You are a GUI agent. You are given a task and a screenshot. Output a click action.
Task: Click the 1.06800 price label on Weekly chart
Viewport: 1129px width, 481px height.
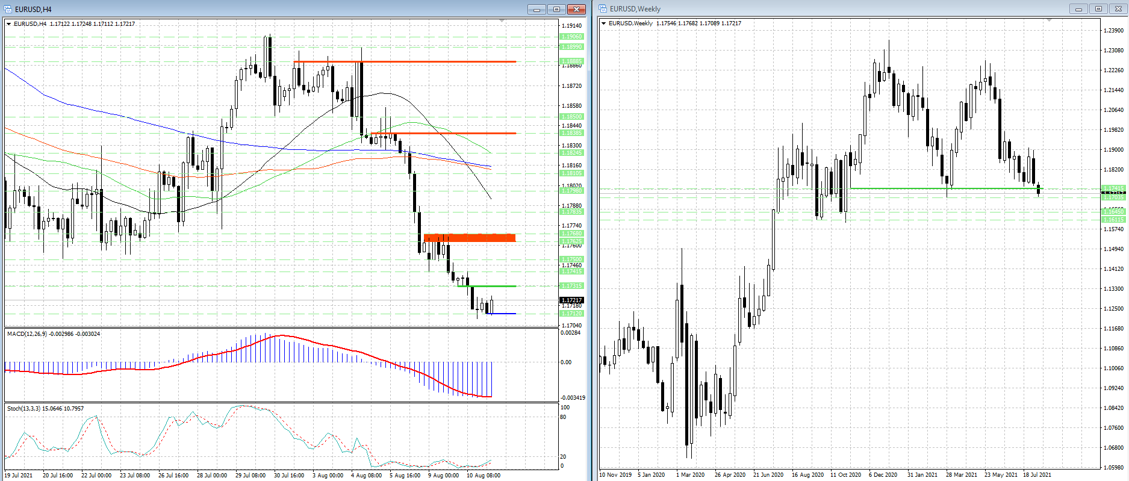point(1113,448)
